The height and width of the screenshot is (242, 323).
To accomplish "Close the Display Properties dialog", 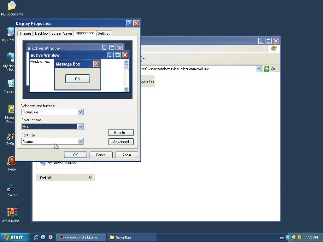I will coord(136,23).
